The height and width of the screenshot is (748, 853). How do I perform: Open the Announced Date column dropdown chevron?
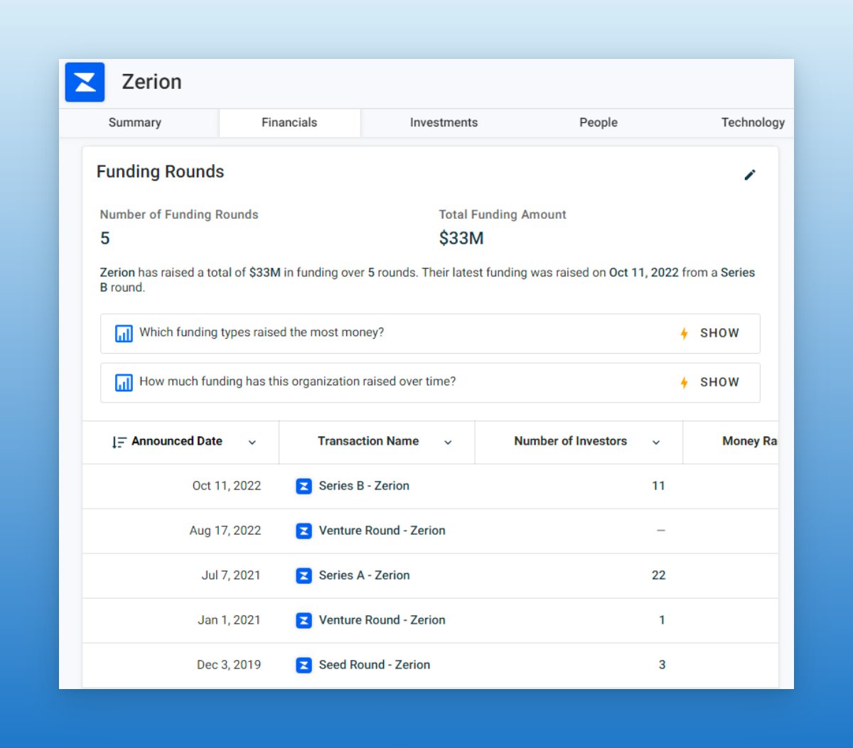coord(252,443)
